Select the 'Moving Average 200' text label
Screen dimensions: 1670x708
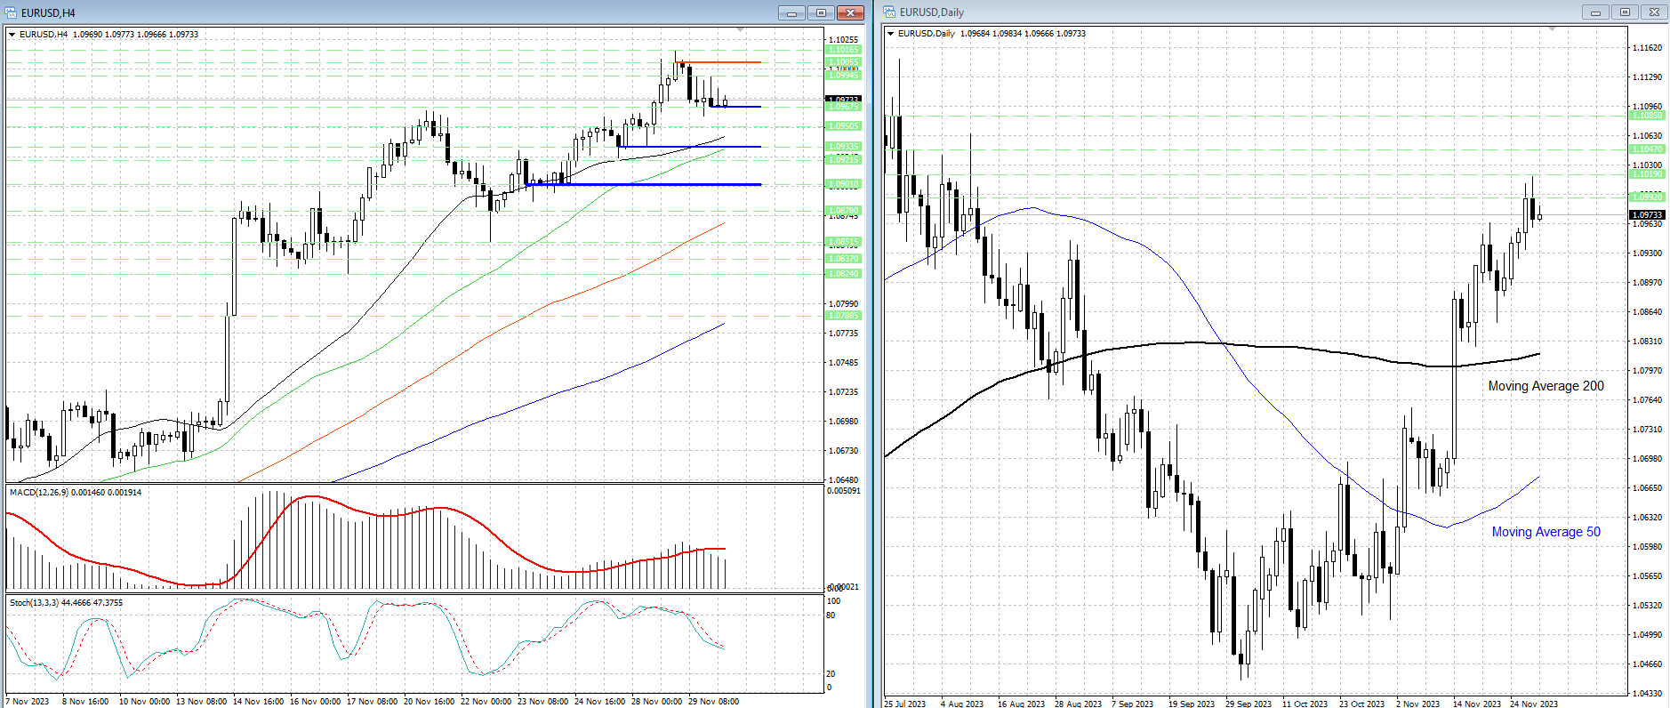tap(1546, 386)
